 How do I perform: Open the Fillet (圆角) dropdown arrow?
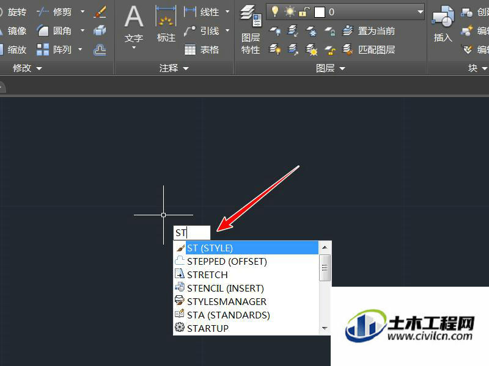[83, 31]
